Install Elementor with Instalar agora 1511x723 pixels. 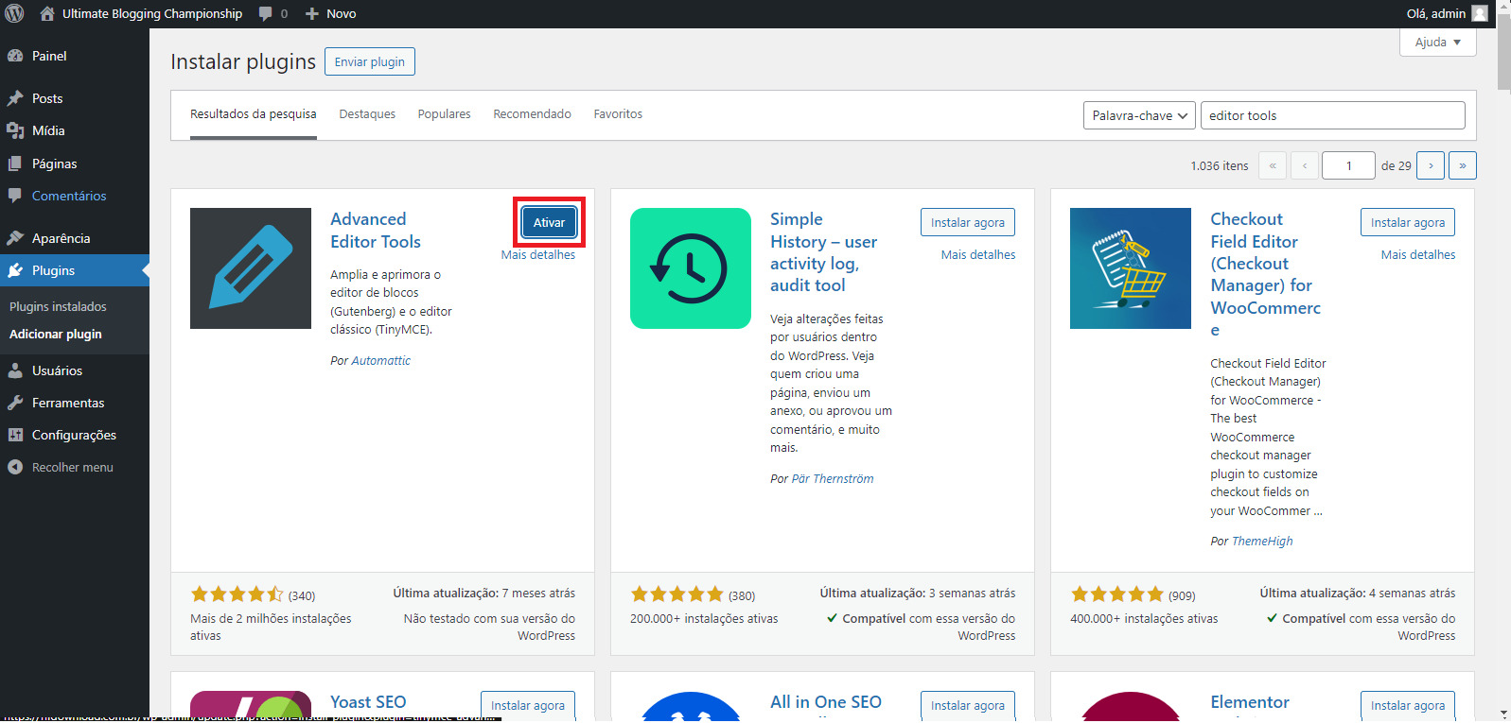[1408, 705]
